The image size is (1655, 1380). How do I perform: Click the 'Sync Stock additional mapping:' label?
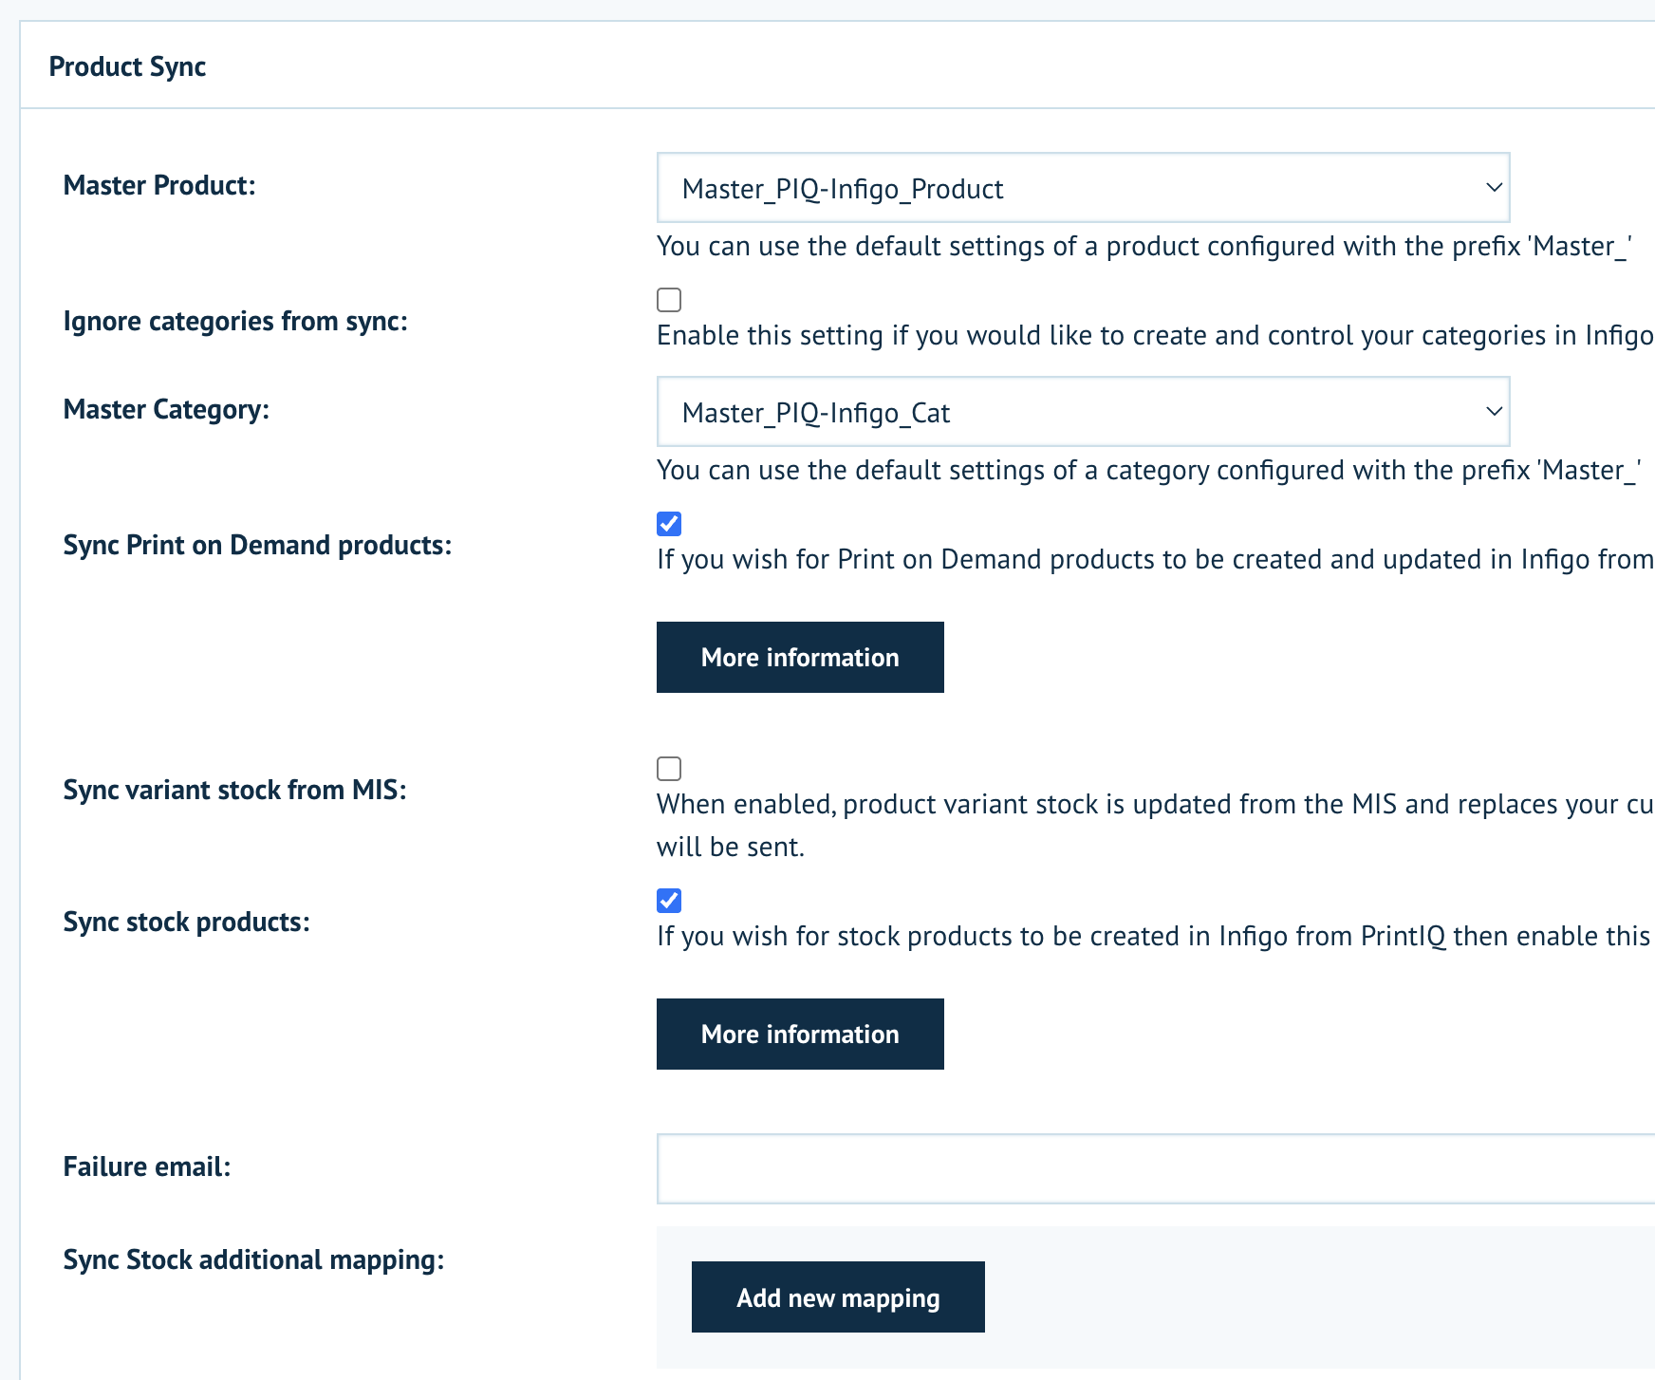(x=253, y=1259)
